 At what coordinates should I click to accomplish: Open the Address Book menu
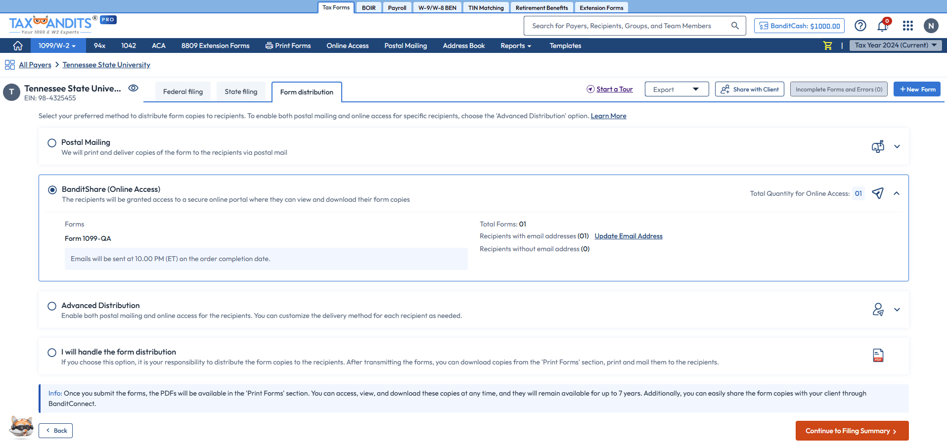coord(464,45)
